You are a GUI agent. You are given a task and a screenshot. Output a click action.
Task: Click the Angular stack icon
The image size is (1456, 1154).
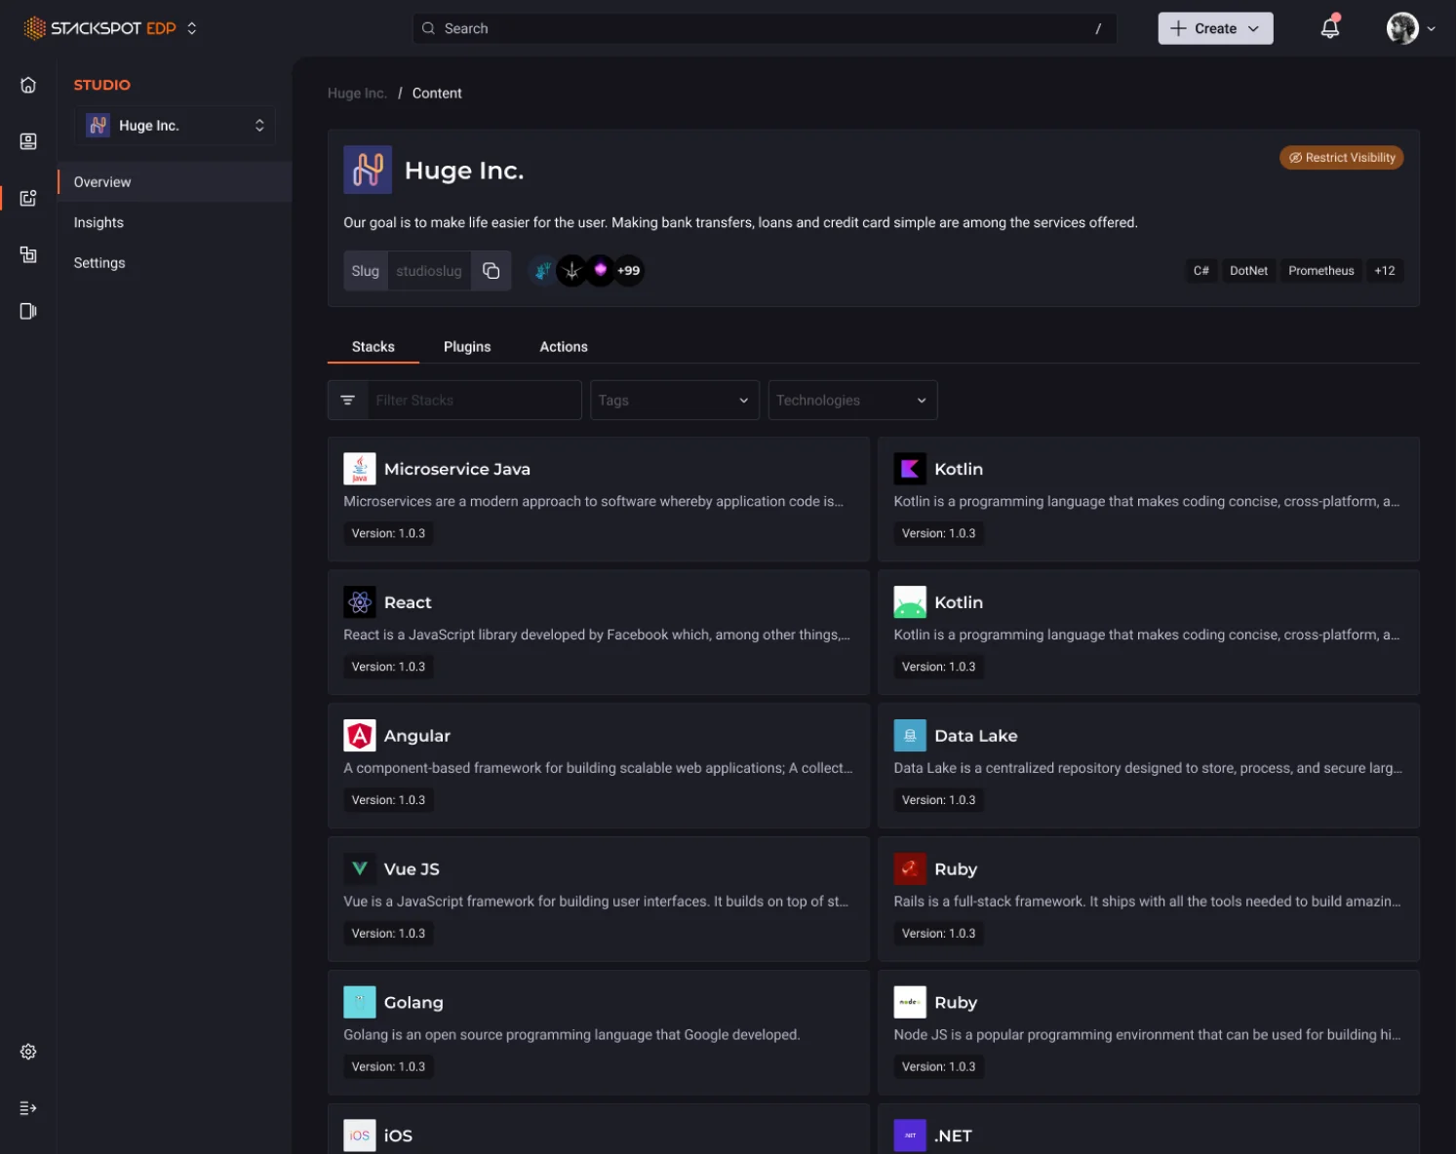point(360,736)
